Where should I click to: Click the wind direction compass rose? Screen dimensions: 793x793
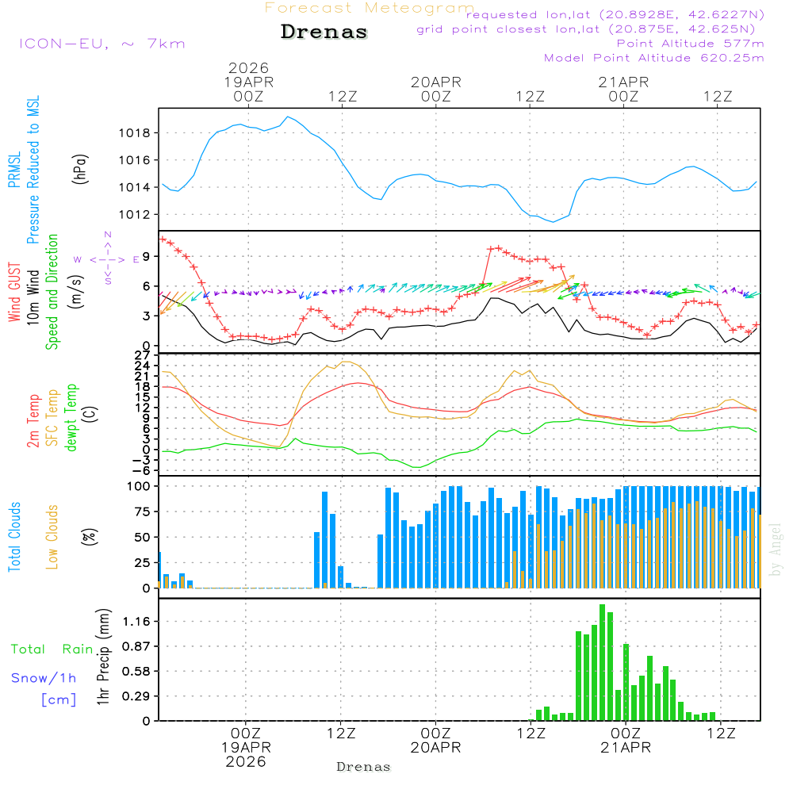click(107, 259)
